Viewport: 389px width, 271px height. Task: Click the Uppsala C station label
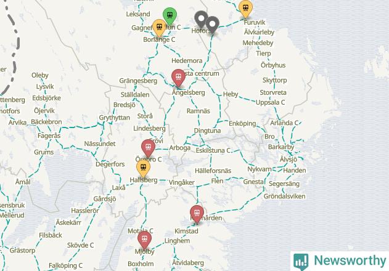[270, 102]
